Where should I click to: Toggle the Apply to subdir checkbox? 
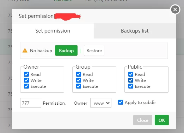(121, 102)
